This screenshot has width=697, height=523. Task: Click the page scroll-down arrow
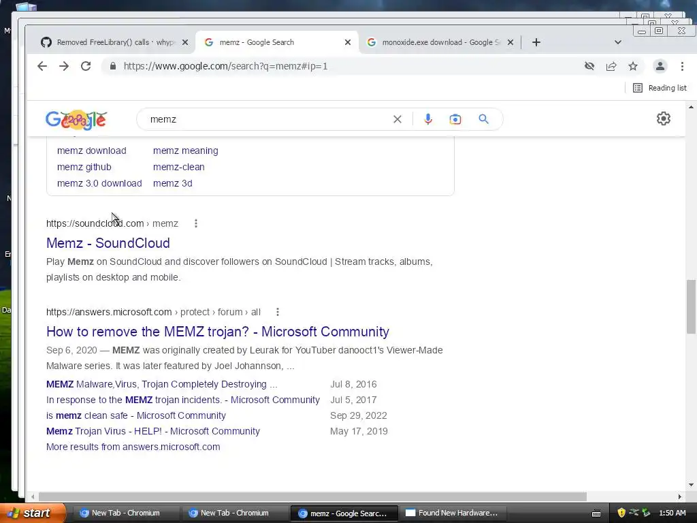point(691,485)
